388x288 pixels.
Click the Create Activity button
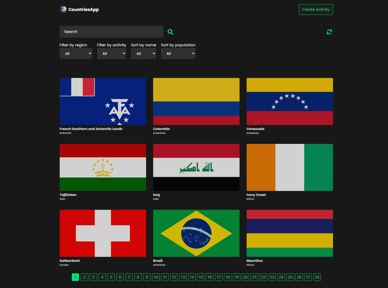tap(316, 9)
